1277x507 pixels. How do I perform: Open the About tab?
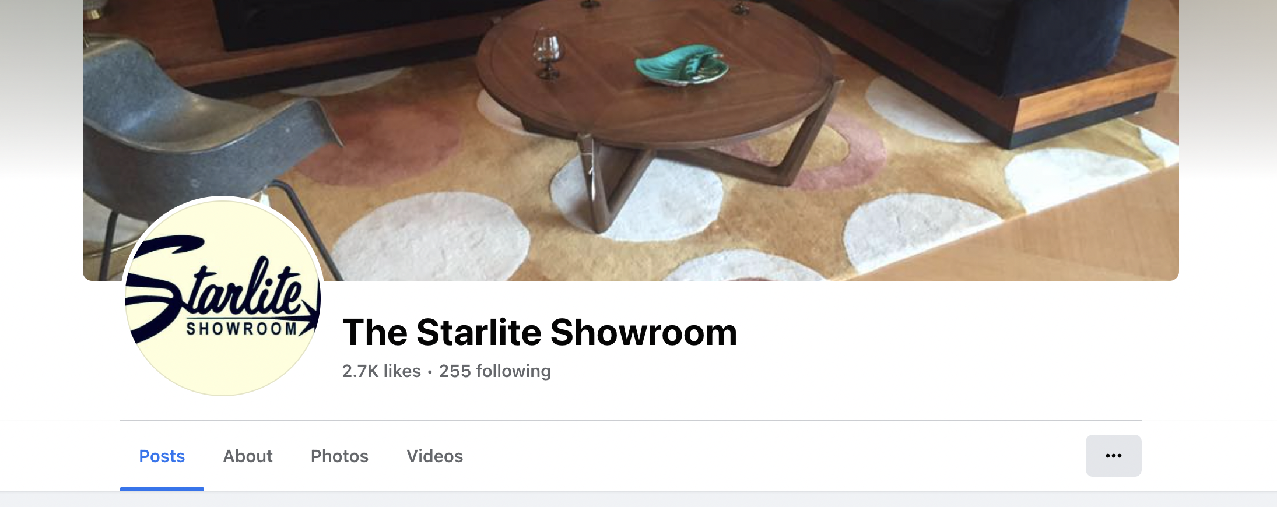pos(248,456)
